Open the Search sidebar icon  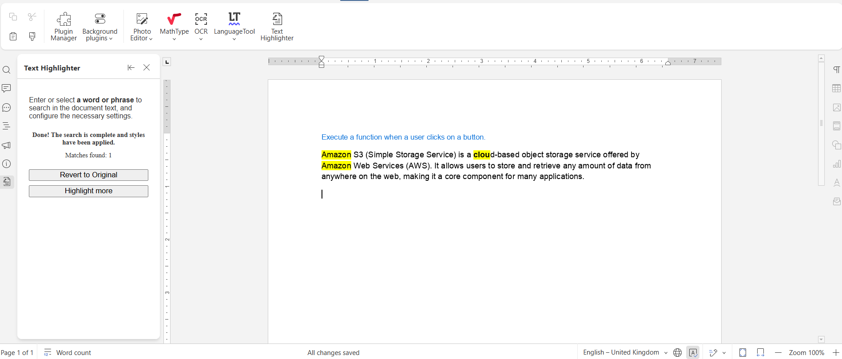tap(7, 70)
